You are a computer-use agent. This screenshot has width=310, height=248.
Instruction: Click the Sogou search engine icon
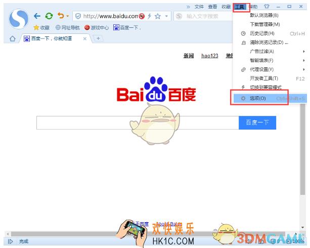[179, 16]
